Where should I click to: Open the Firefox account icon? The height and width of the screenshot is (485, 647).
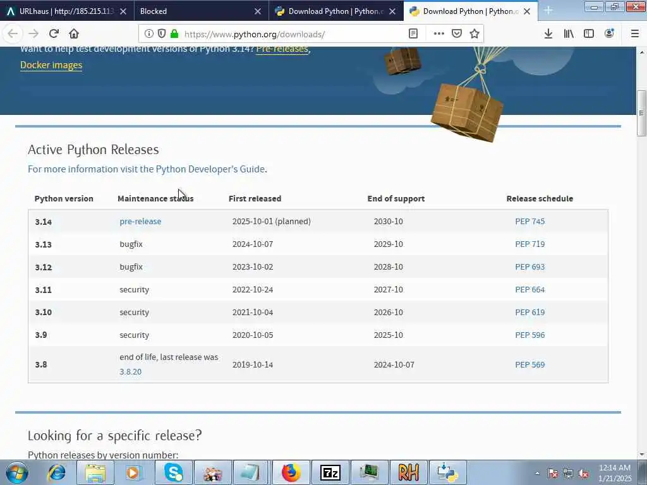[609, 34]
